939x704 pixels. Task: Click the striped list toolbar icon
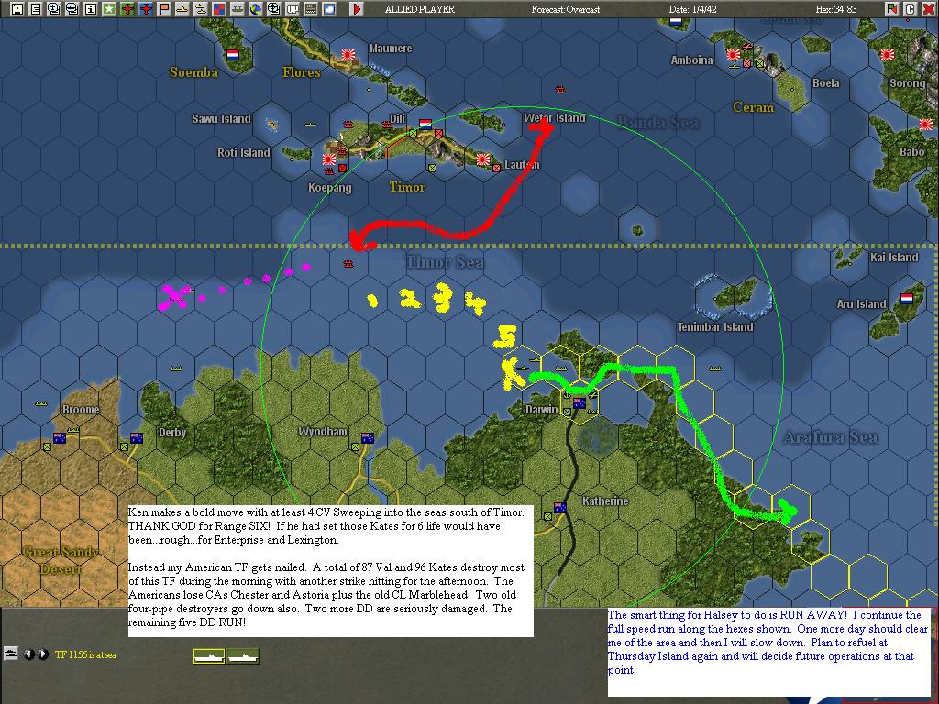coord(311,8)
